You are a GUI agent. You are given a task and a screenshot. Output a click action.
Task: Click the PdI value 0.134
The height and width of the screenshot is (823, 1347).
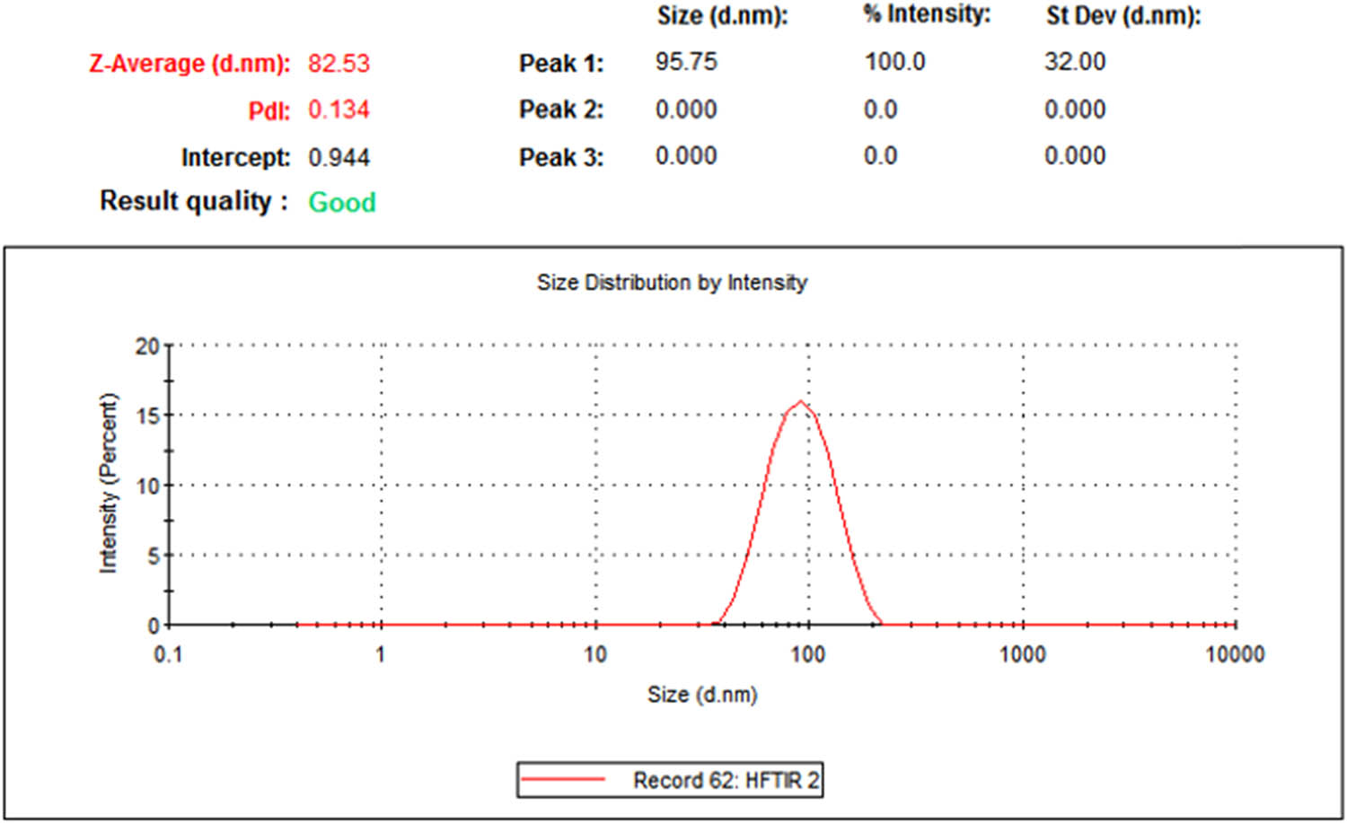339,110
